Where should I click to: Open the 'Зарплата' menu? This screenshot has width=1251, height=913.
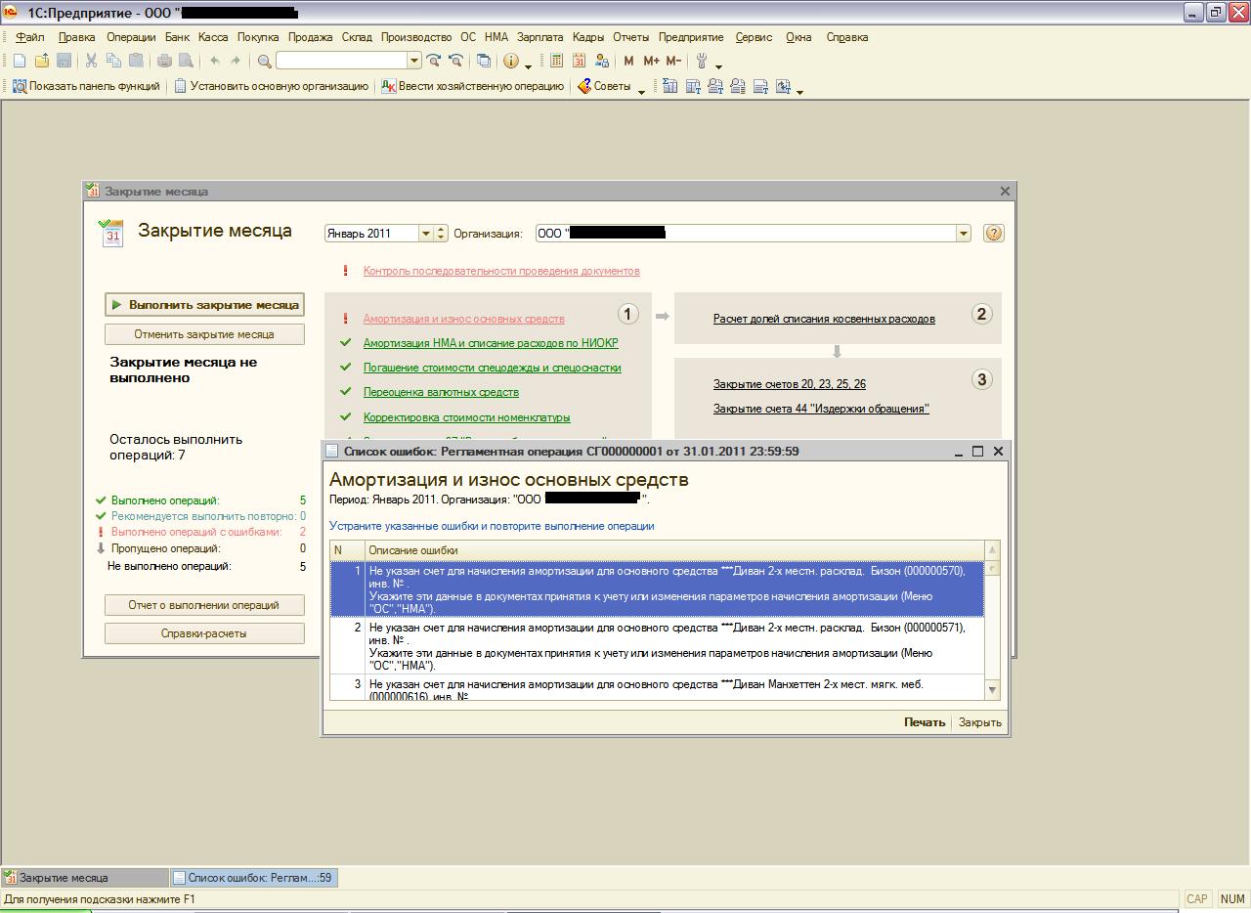point(539,37)
